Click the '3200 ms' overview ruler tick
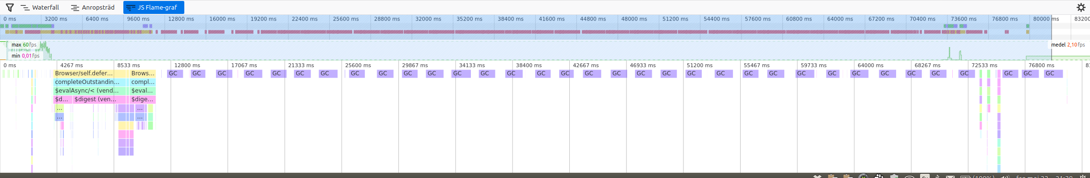This screenshot has width=1090, height=178. [56, 19]
